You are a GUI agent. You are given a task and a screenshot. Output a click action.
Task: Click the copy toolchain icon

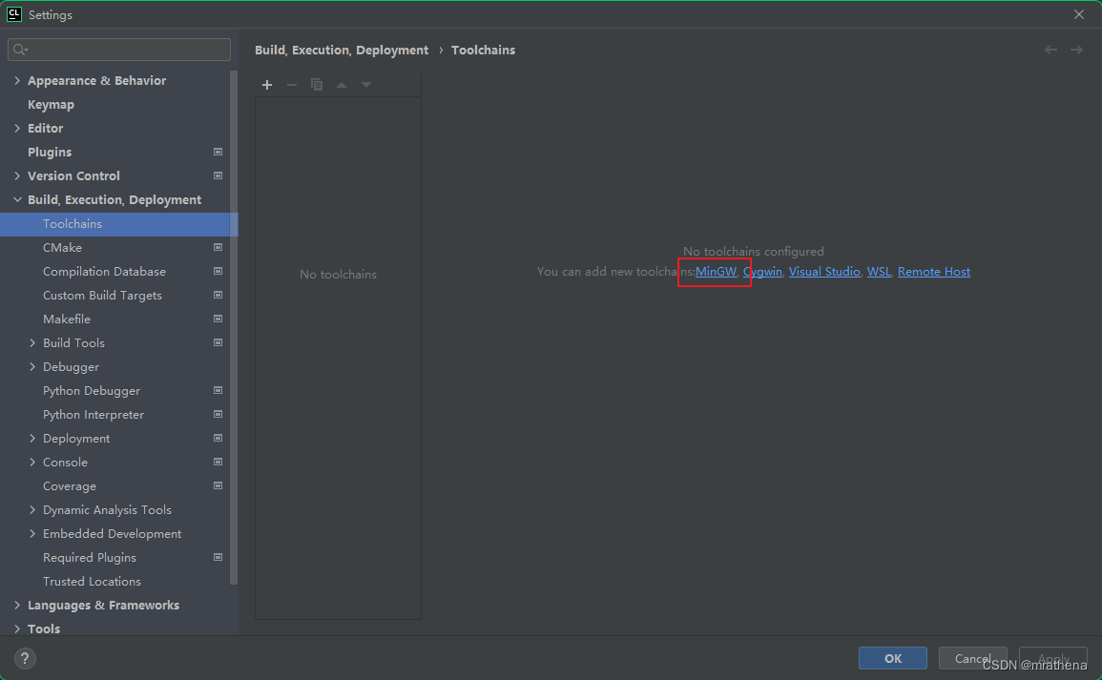pos(317,85)
